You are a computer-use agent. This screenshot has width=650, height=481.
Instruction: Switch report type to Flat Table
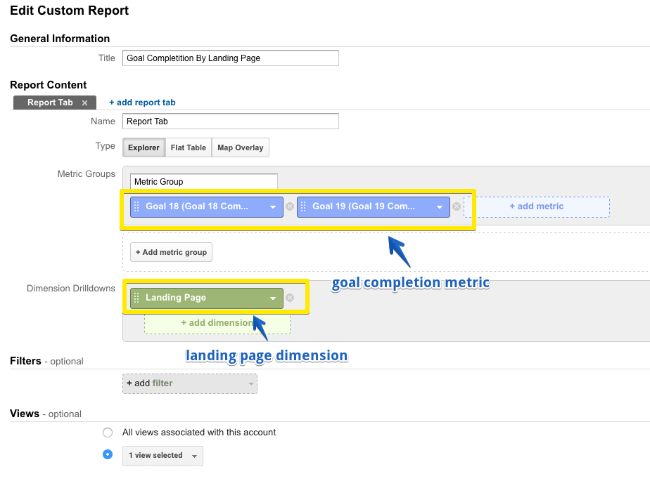point(188,147)
